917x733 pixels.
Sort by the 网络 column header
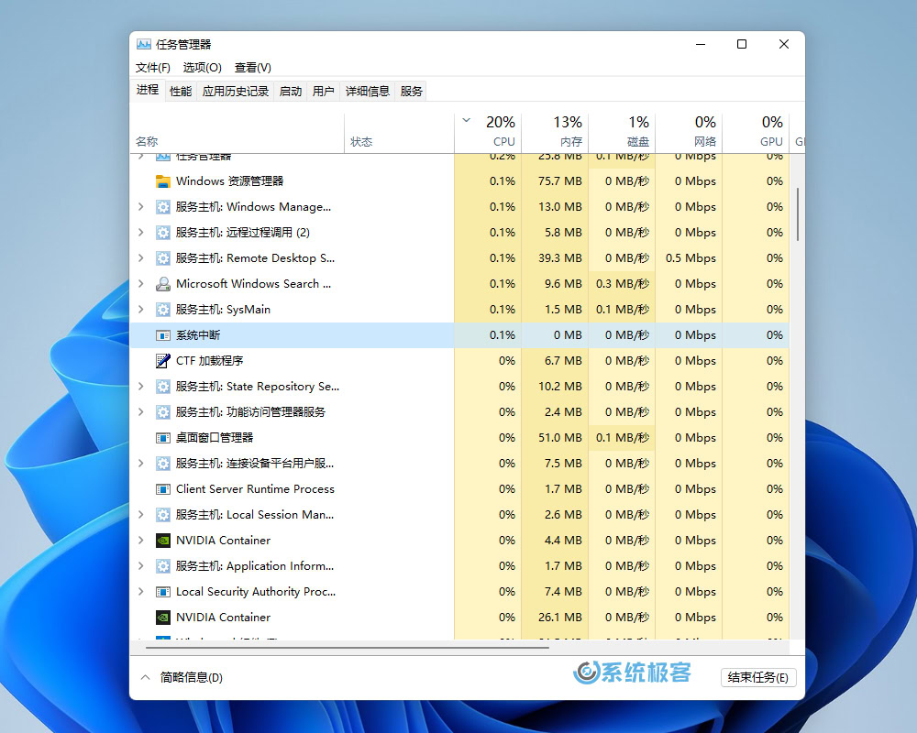coord(689,132)
